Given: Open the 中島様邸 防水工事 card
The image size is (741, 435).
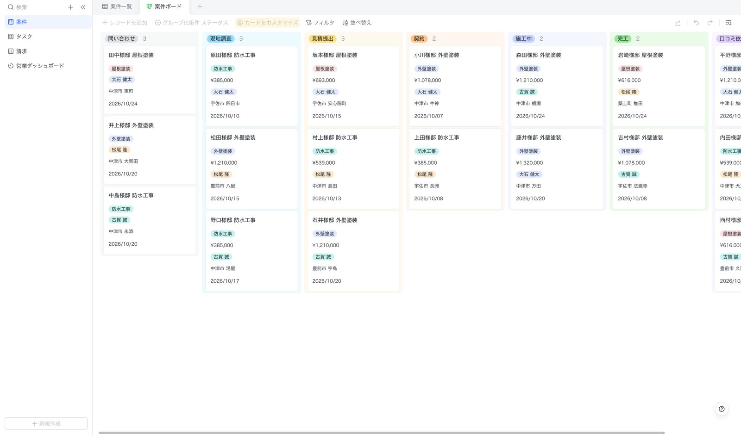Looking at the screenshot, I should click(x=150, y=221).
